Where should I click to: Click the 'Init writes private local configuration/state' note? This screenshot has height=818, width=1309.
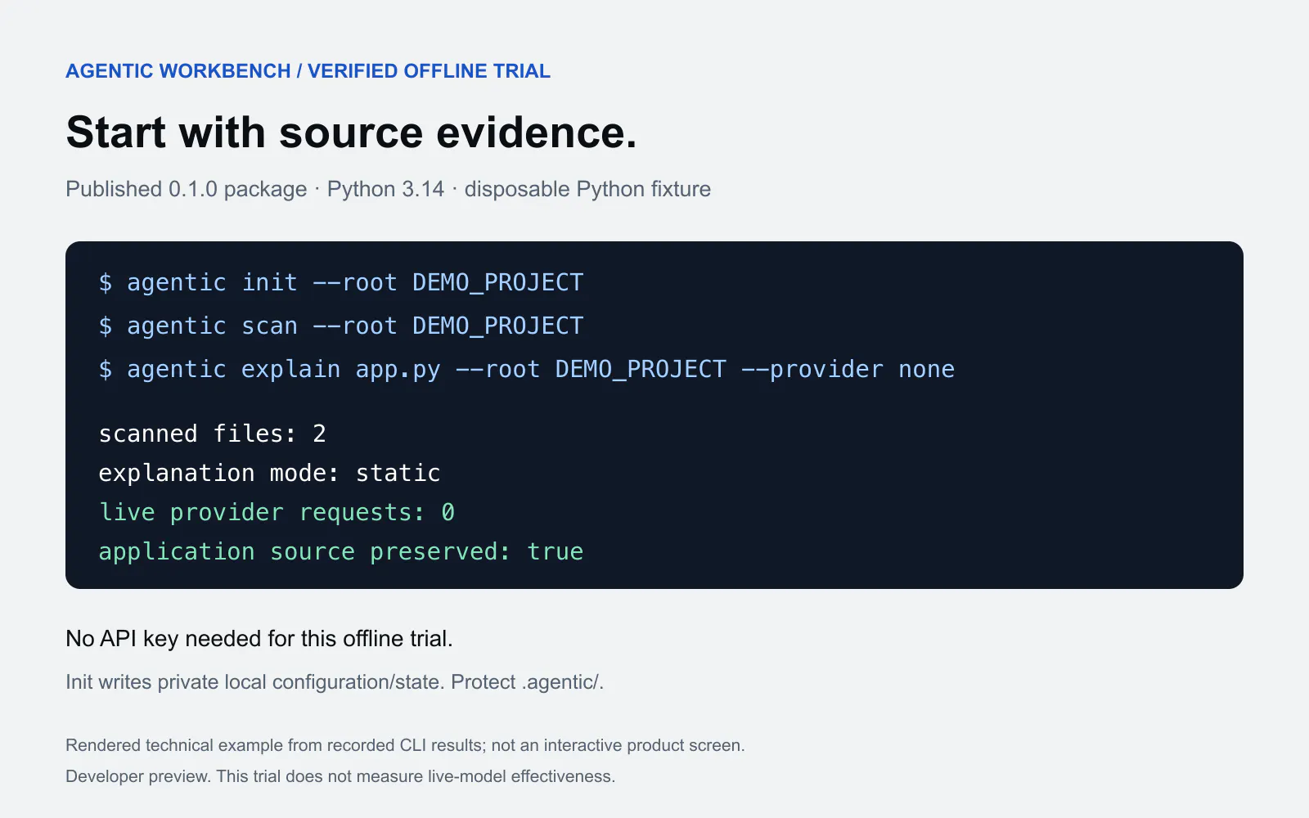pyautogui.click(x=335, y=682)
